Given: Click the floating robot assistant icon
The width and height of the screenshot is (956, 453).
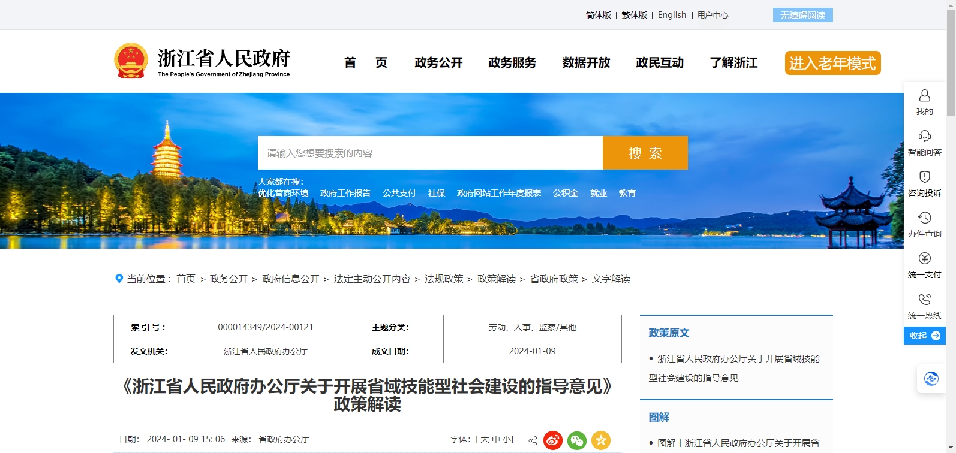Looking at the screenshot, I should [931, 379].
